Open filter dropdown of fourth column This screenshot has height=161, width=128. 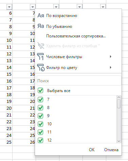79,6
